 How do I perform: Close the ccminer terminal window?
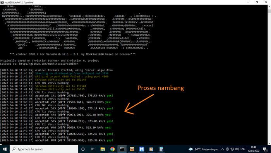[x=266, y=2]
